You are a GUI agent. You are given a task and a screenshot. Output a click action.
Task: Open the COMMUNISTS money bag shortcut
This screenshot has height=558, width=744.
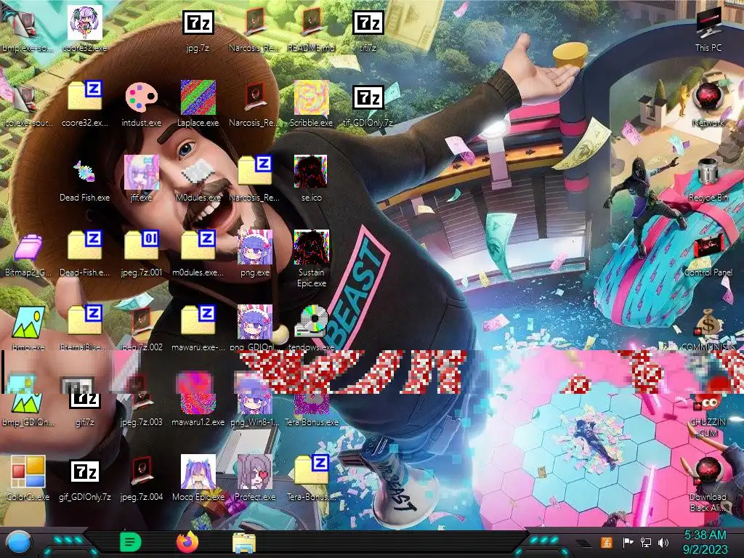click(708, 323)
